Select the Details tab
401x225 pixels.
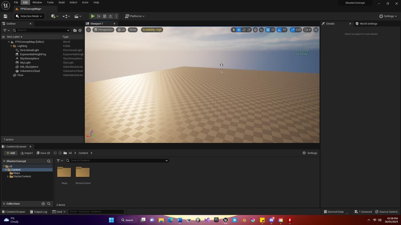pos(330,24)
